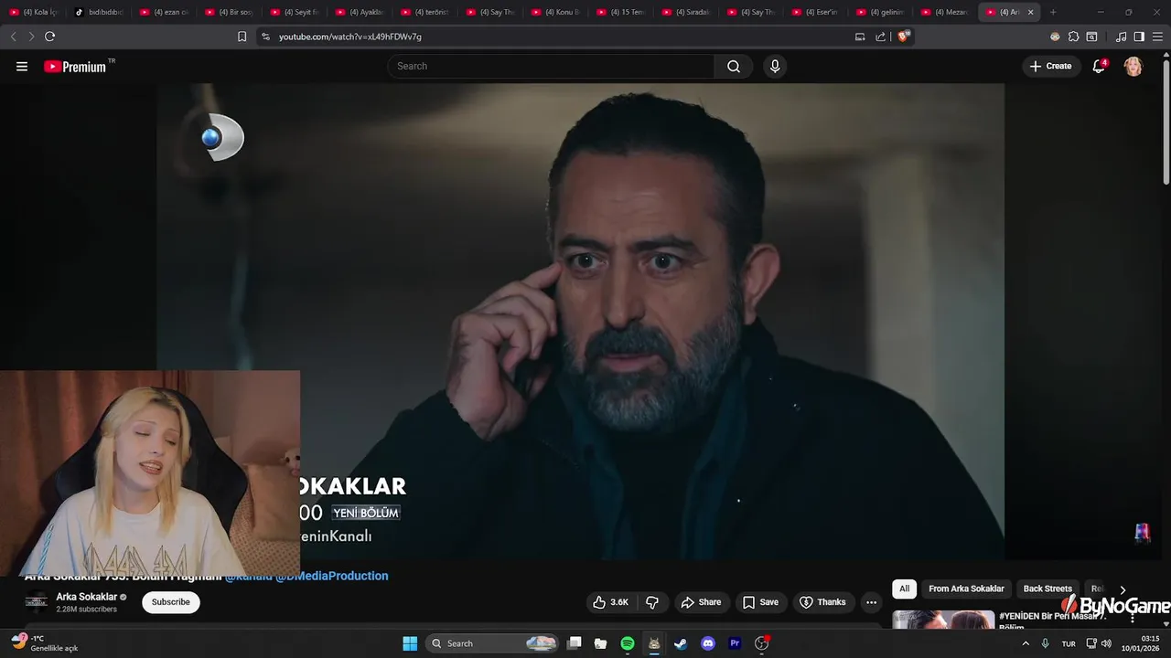The width and height of the screenshot is (1171, 658).
Task: Click the Brave Shields icon
Action: click(x=904, y=37)
